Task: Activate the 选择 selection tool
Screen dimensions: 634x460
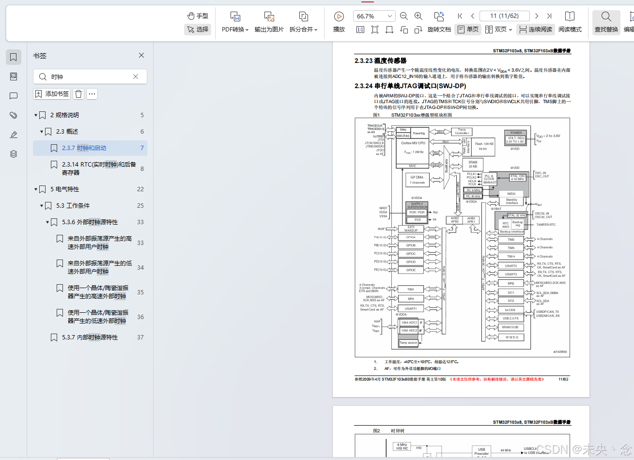Action: tap(198, 30)
